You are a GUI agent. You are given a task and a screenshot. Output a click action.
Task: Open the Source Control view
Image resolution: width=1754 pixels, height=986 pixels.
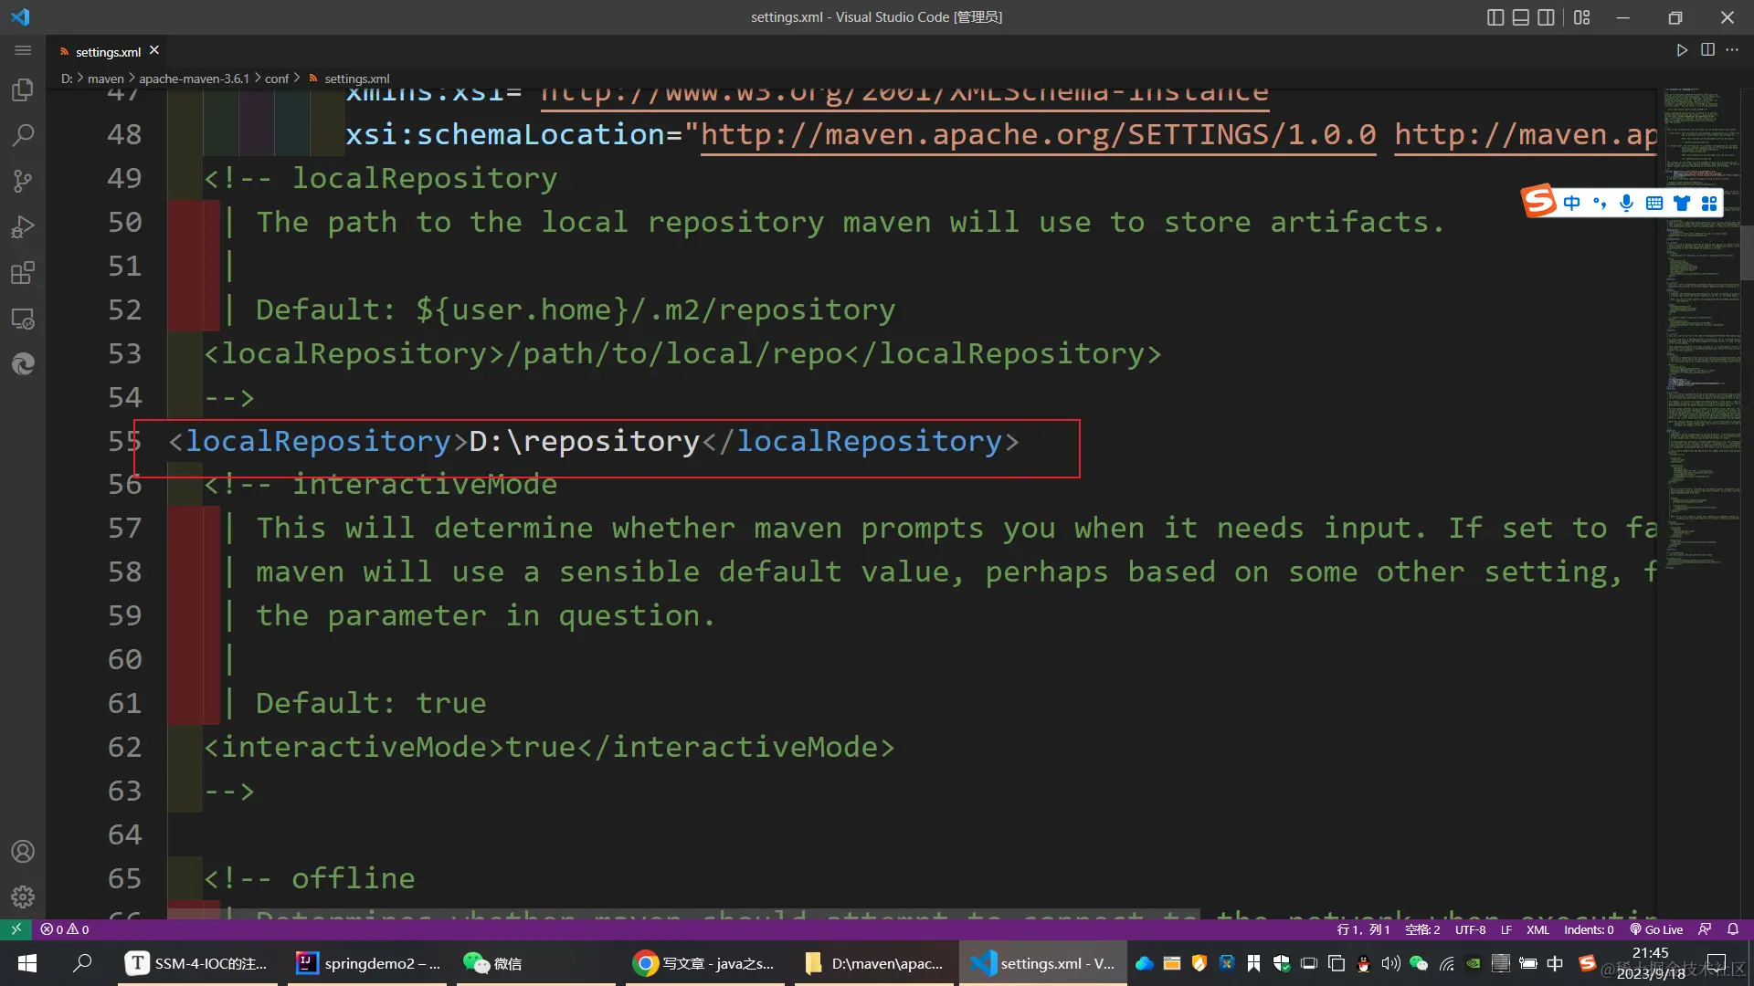(23, 181)
